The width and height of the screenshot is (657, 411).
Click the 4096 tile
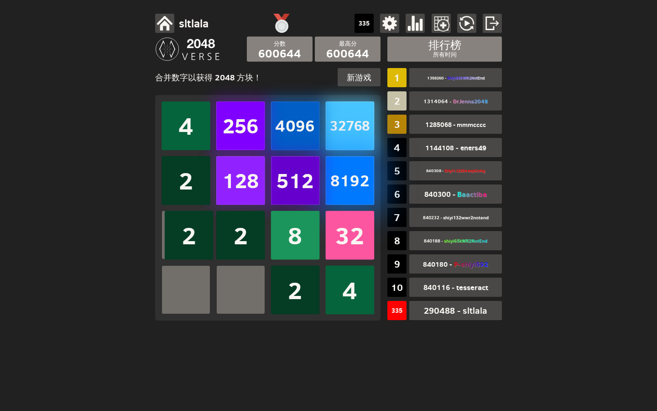coord(295,126)
